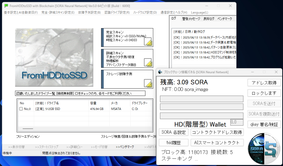
Task: Click the No column header
Action: point(26,103)
